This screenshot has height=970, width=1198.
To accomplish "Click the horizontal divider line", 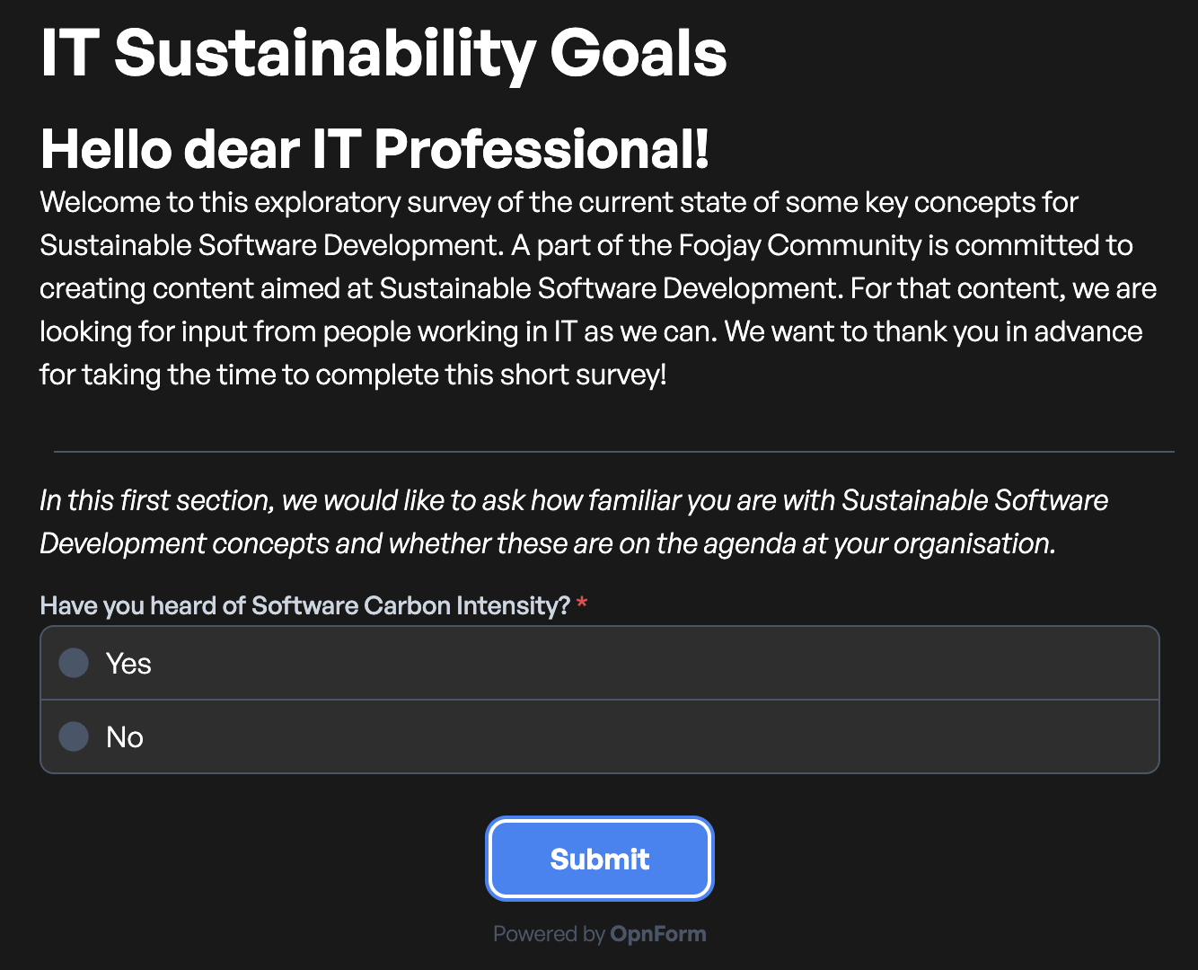I will 614,451.
